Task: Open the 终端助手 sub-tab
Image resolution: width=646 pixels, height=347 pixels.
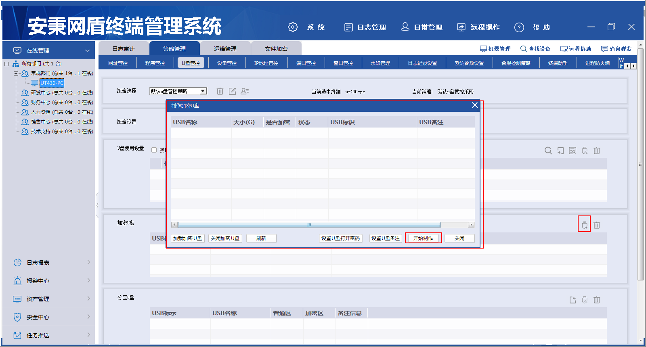Action: [558, 63]
